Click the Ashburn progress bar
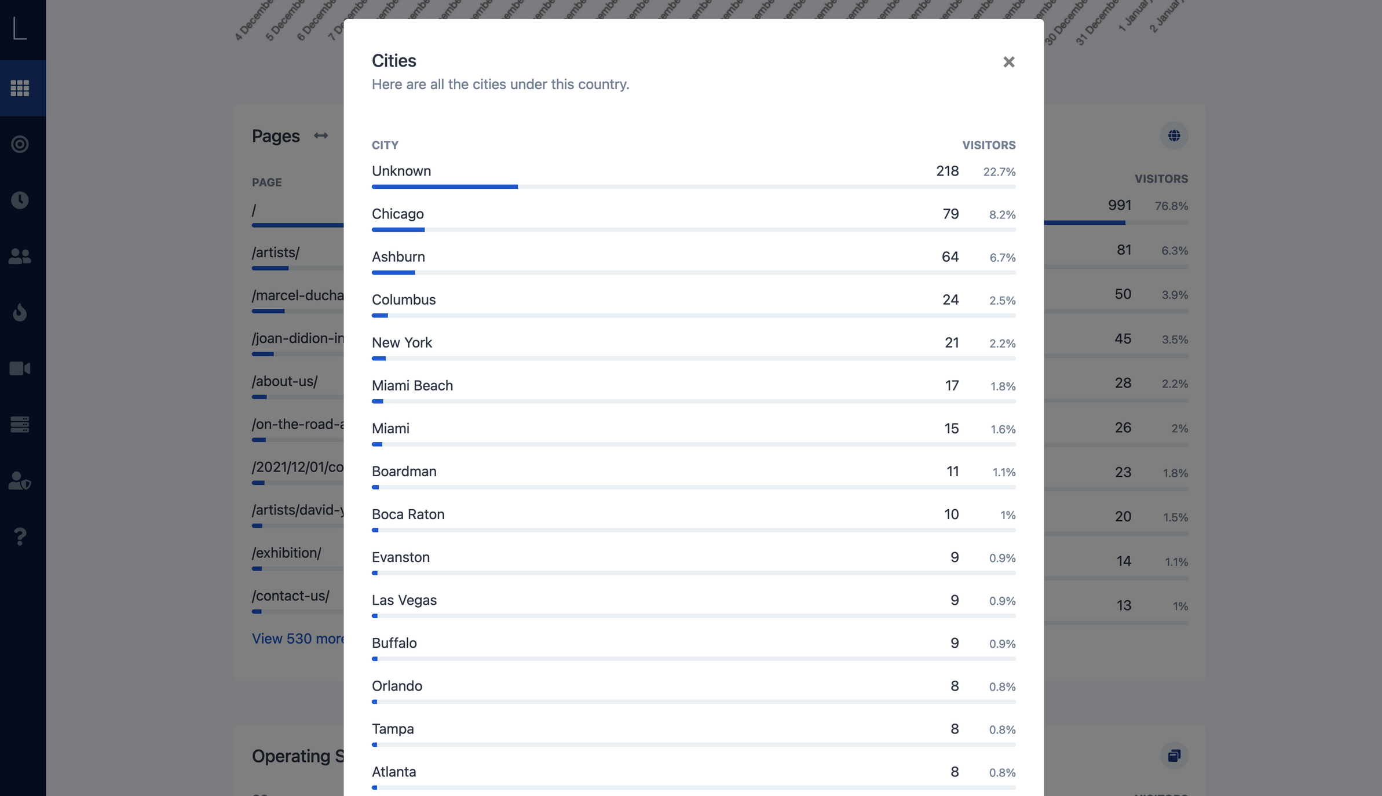Image resolution: width=1382 pixels, height=796 pixels. tap(693, 272)
